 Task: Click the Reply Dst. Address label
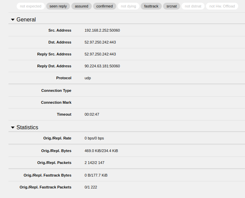54,66
